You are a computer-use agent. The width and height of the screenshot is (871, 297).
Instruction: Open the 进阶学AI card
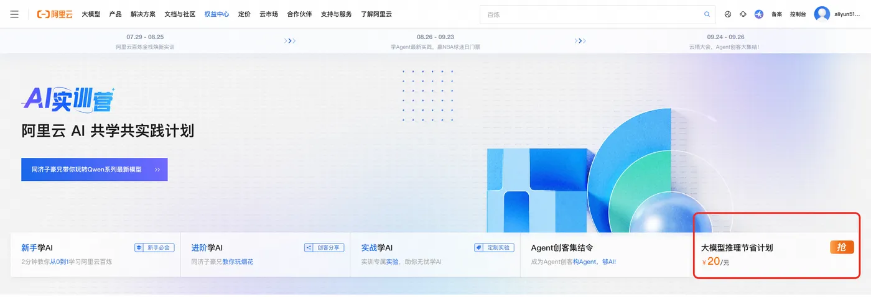click(265, 255)
